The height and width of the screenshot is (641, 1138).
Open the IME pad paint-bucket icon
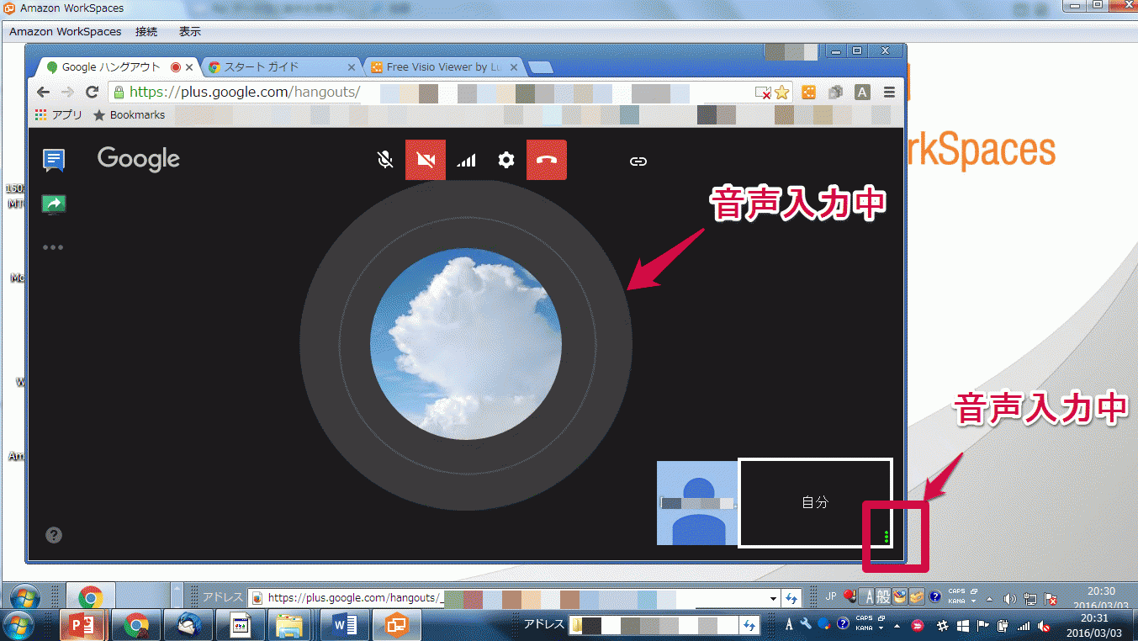point(900,597)
